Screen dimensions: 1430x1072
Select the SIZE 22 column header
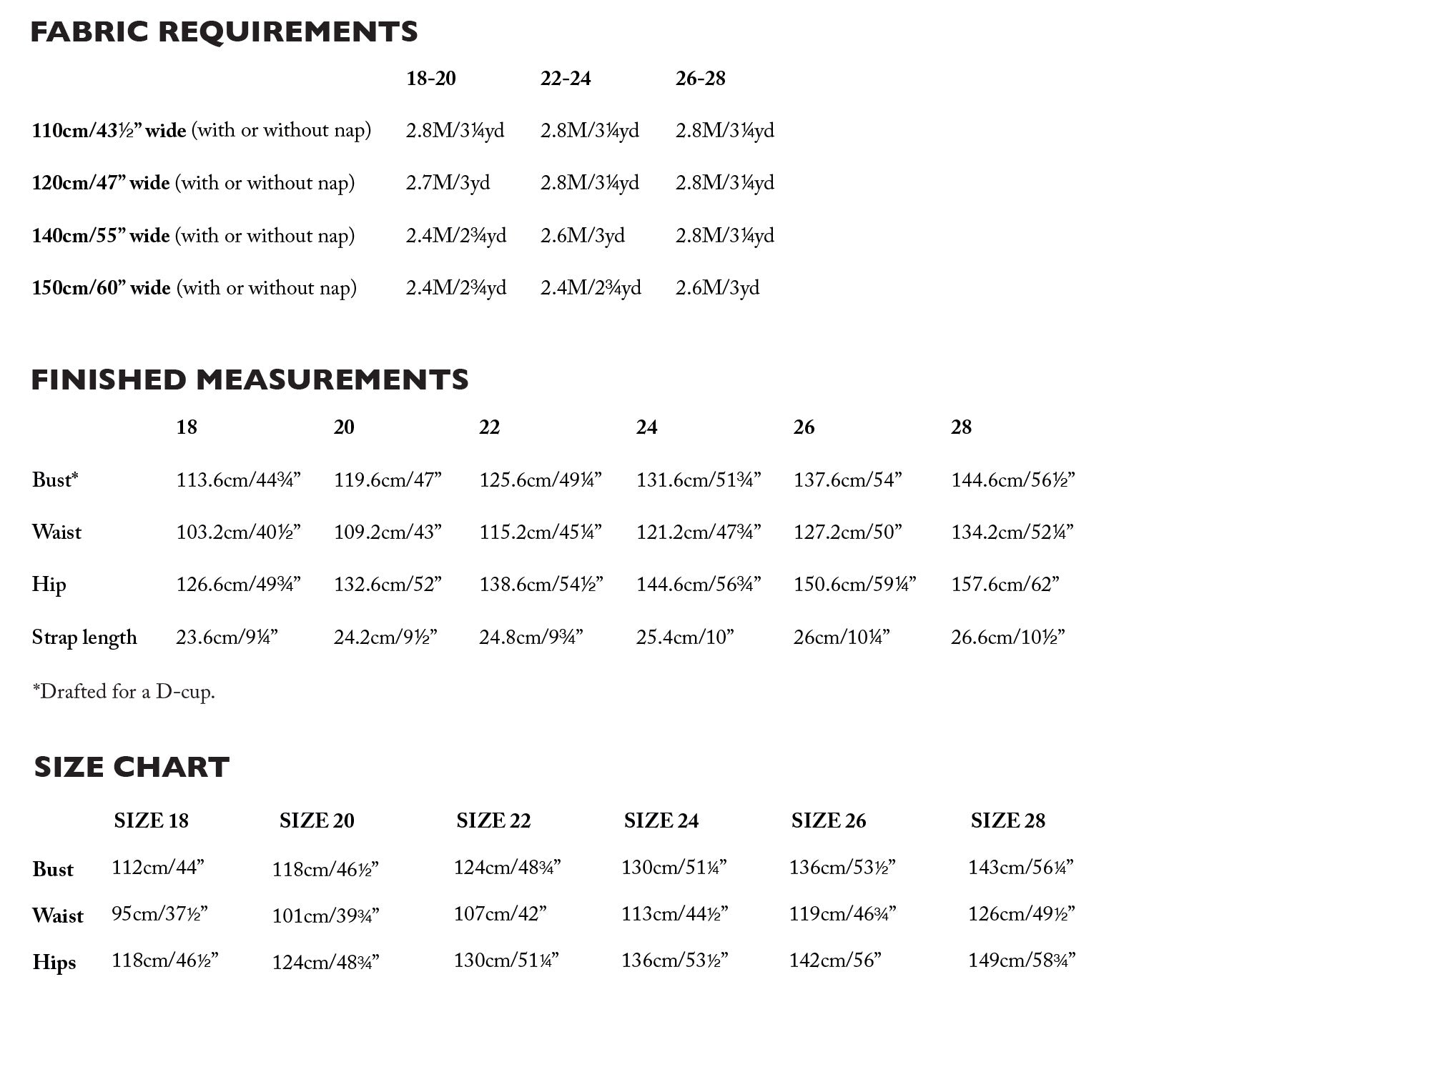(493, 820)
